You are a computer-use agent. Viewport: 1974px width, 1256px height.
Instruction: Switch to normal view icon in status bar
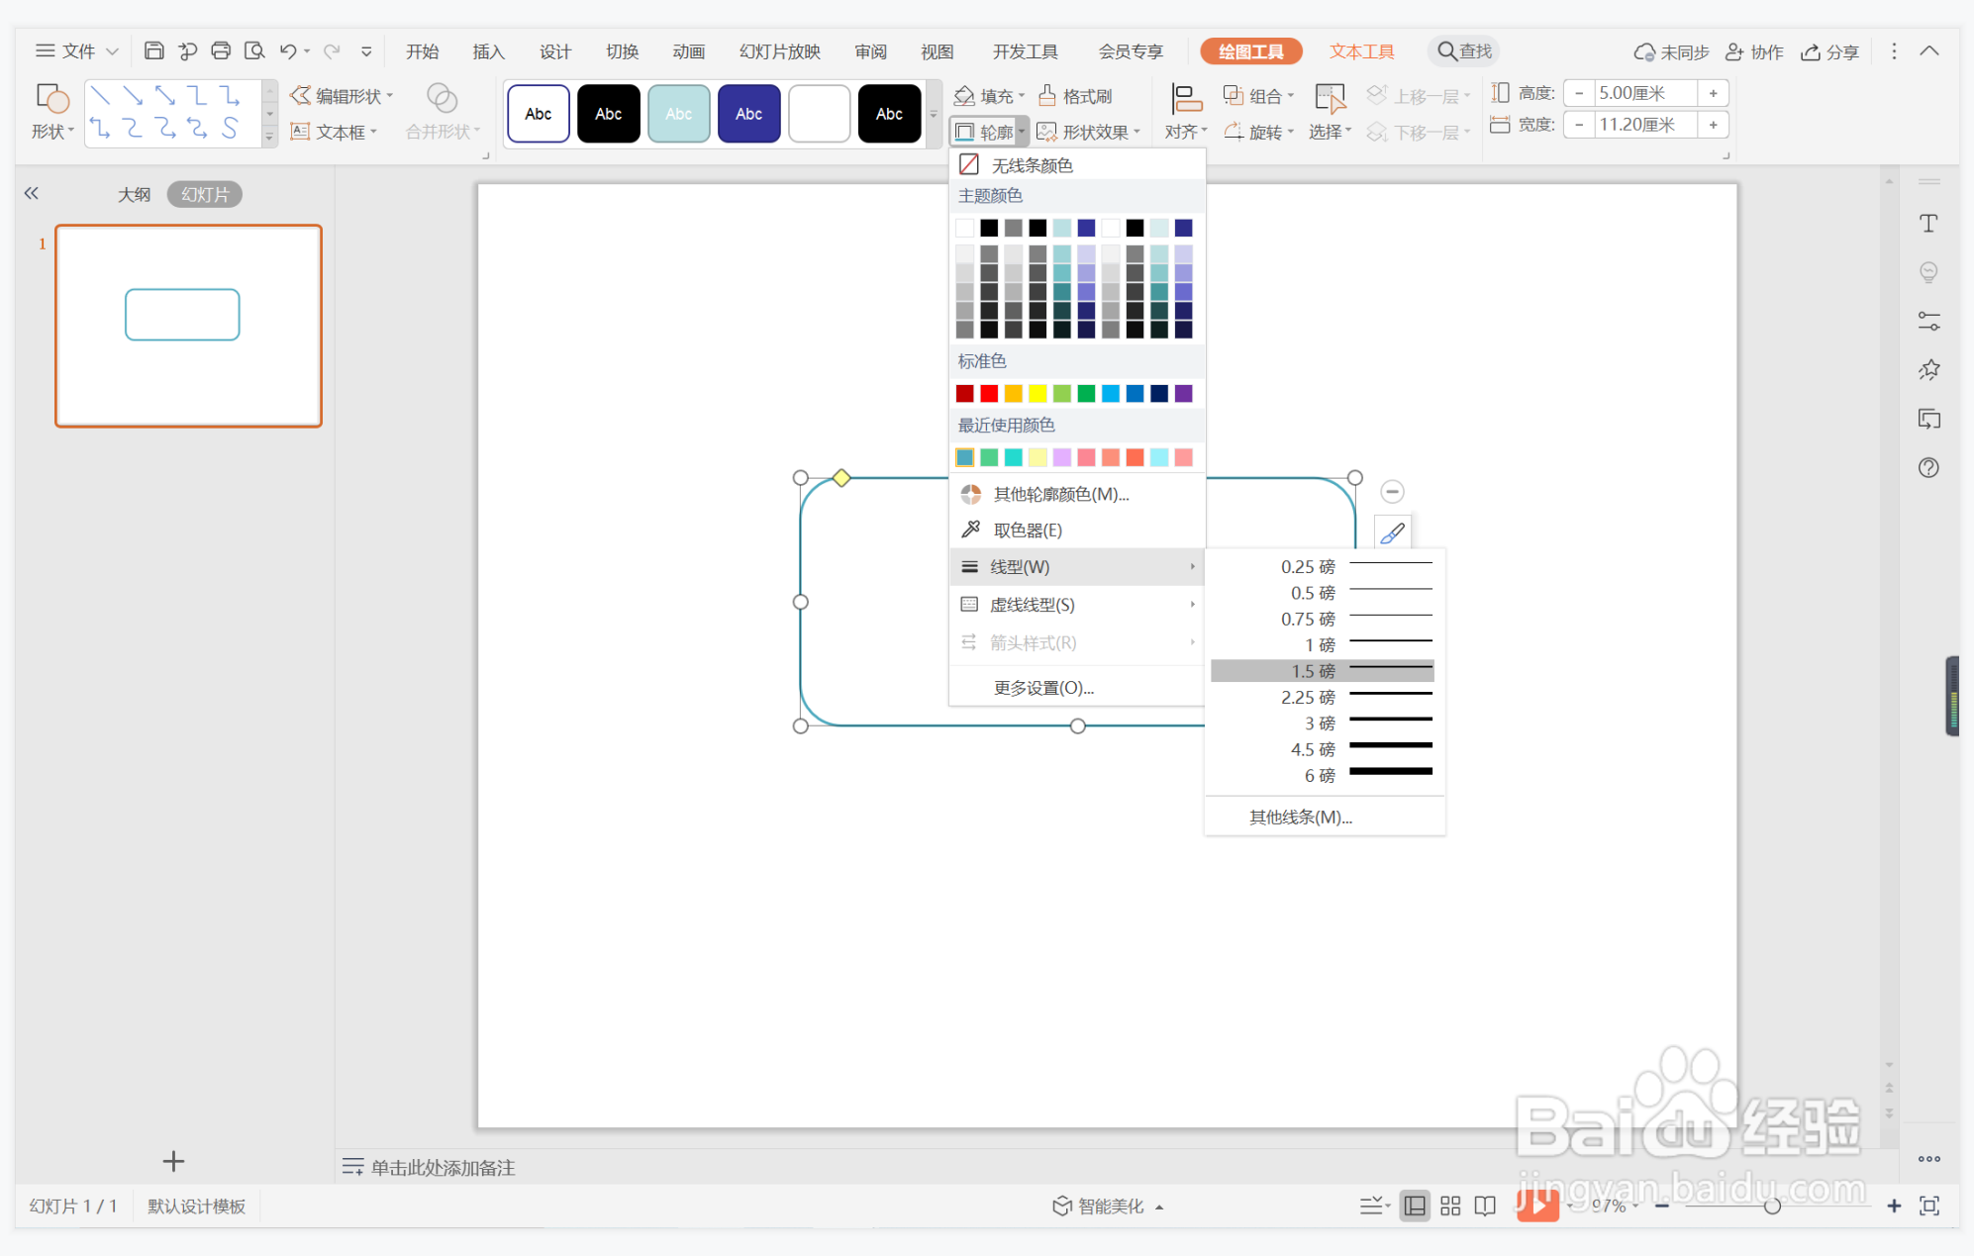(x=1416, y=1206)
